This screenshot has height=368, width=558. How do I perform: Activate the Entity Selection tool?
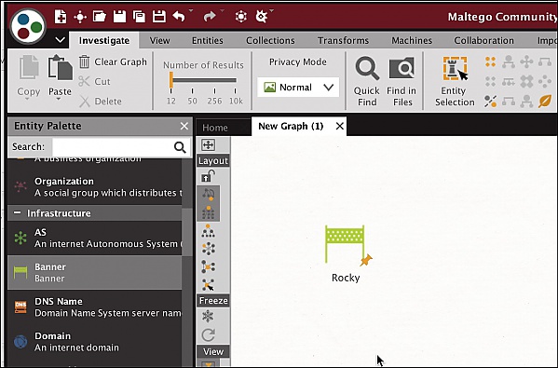(x=455, y=81)
